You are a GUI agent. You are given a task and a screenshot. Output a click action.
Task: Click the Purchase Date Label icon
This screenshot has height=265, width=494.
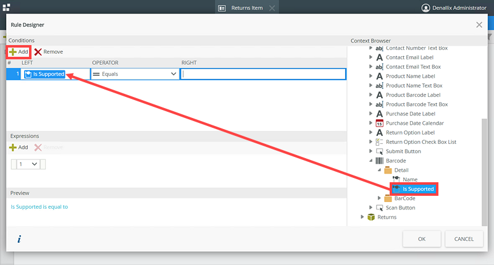[379, 114]
